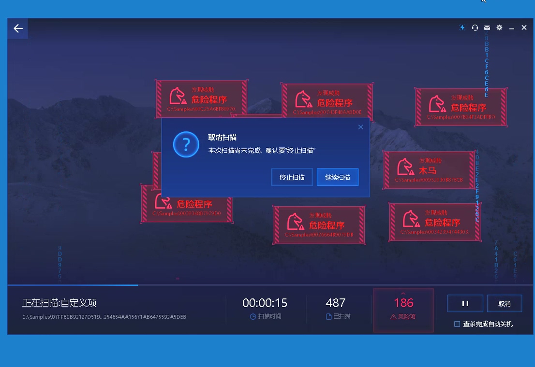
Task: Select the threat card for 007B04F3ADFFB7
Action: point(461,107)
